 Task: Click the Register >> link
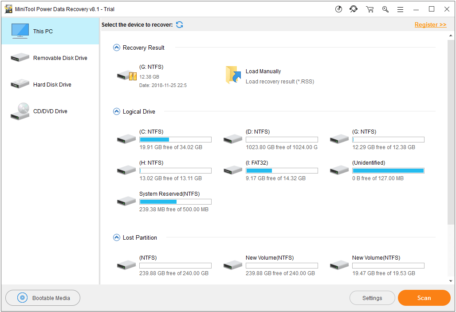430,25
